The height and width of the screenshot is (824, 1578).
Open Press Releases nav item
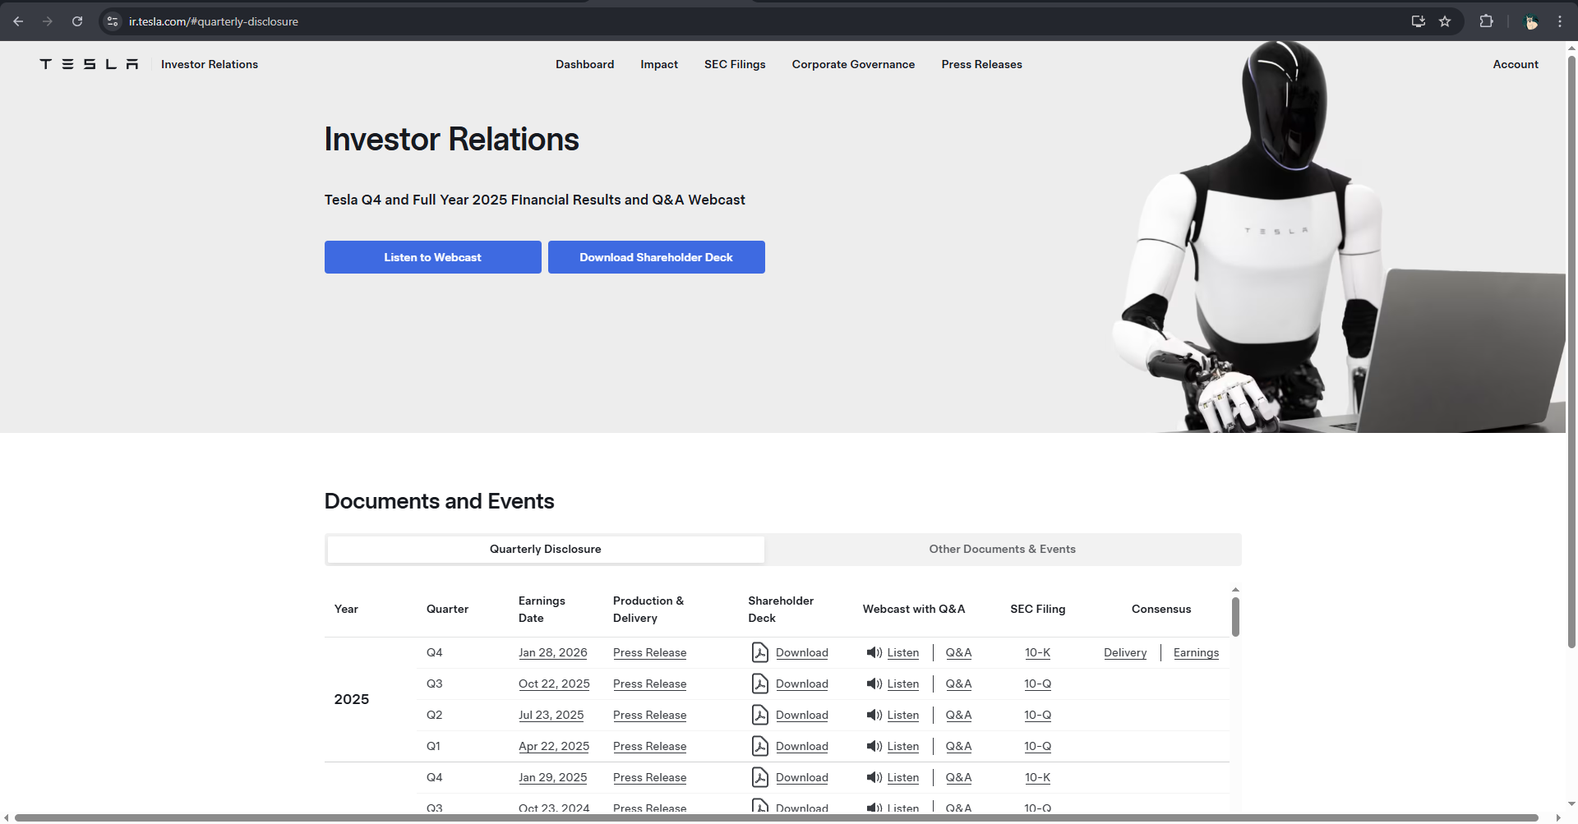981,64
